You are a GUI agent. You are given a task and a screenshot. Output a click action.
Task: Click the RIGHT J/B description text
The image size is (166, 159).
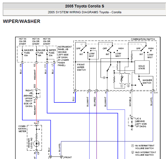(x=28, y=98)
